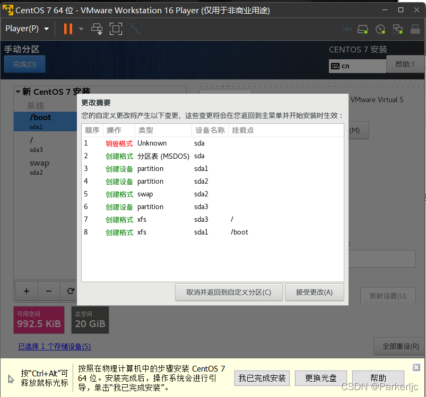This screenshot has width=426, height=397.
Task: Open network adapter device icon
Action: 398,29
